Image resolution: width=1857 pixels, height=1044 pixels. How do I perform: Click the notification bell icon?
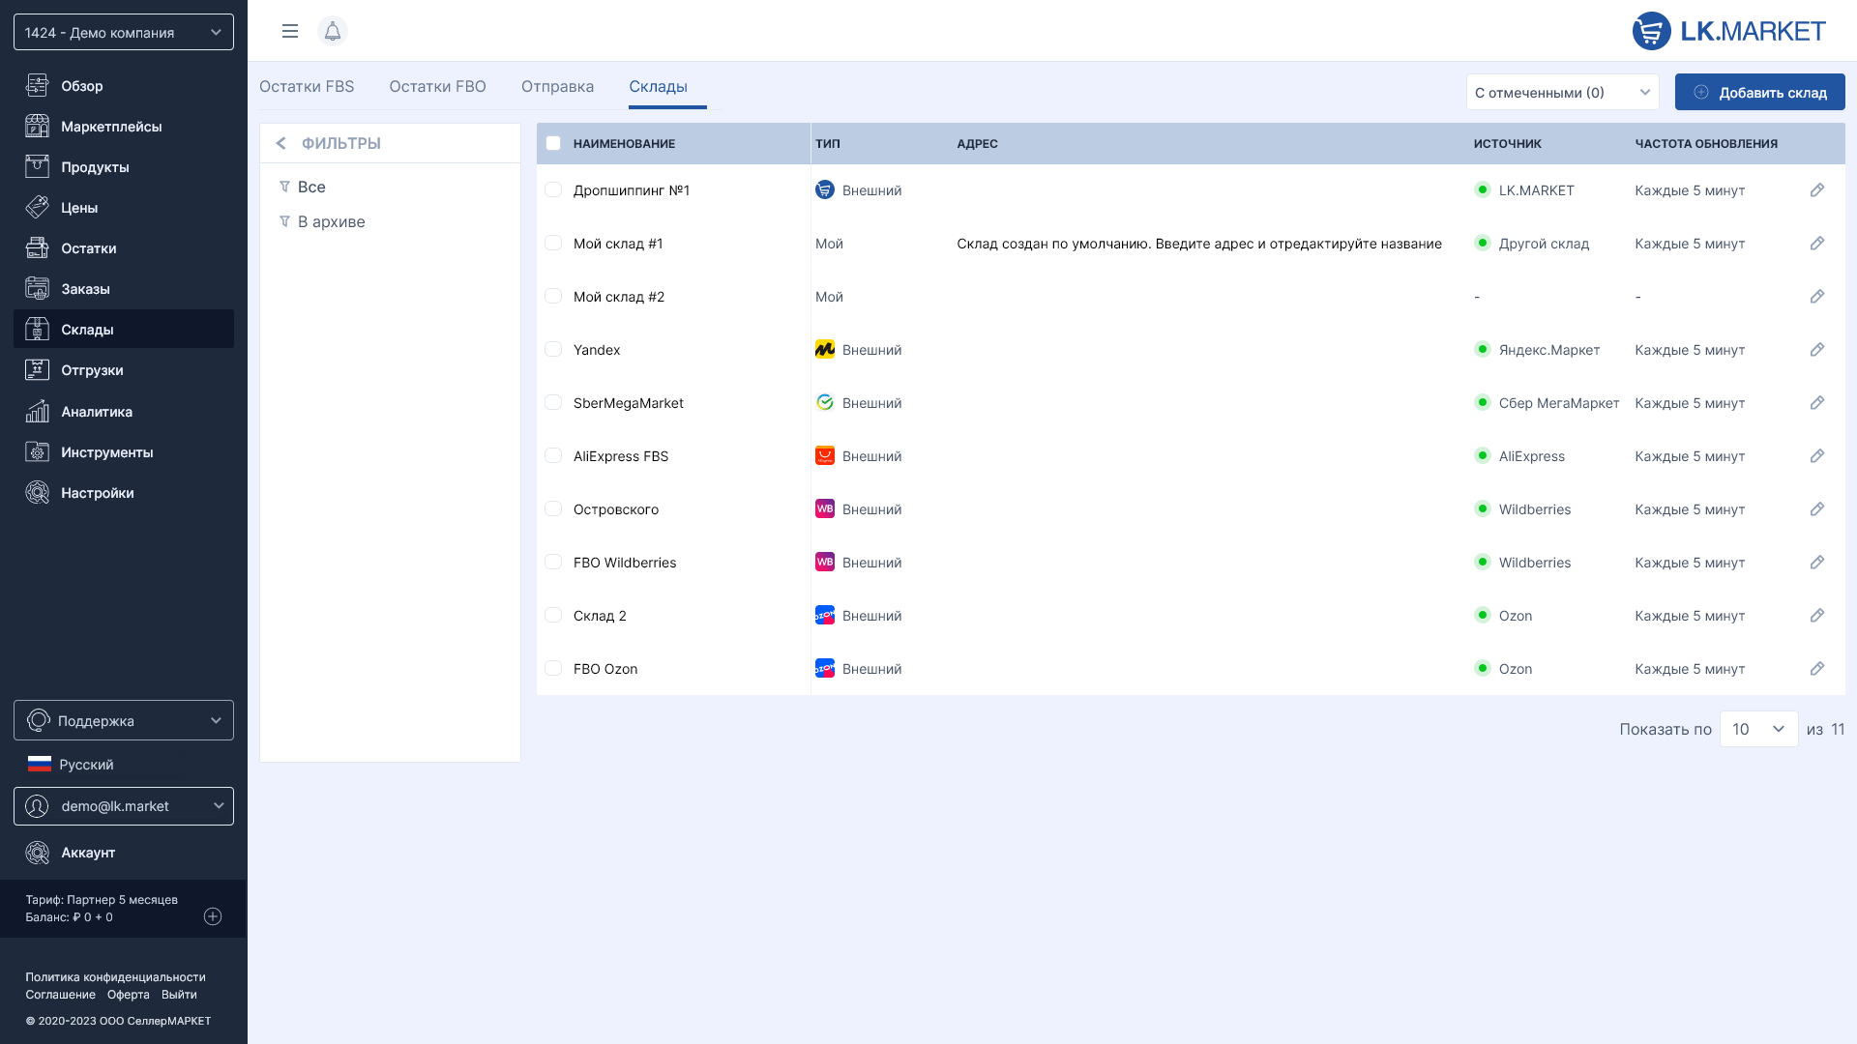click(332, 31)
